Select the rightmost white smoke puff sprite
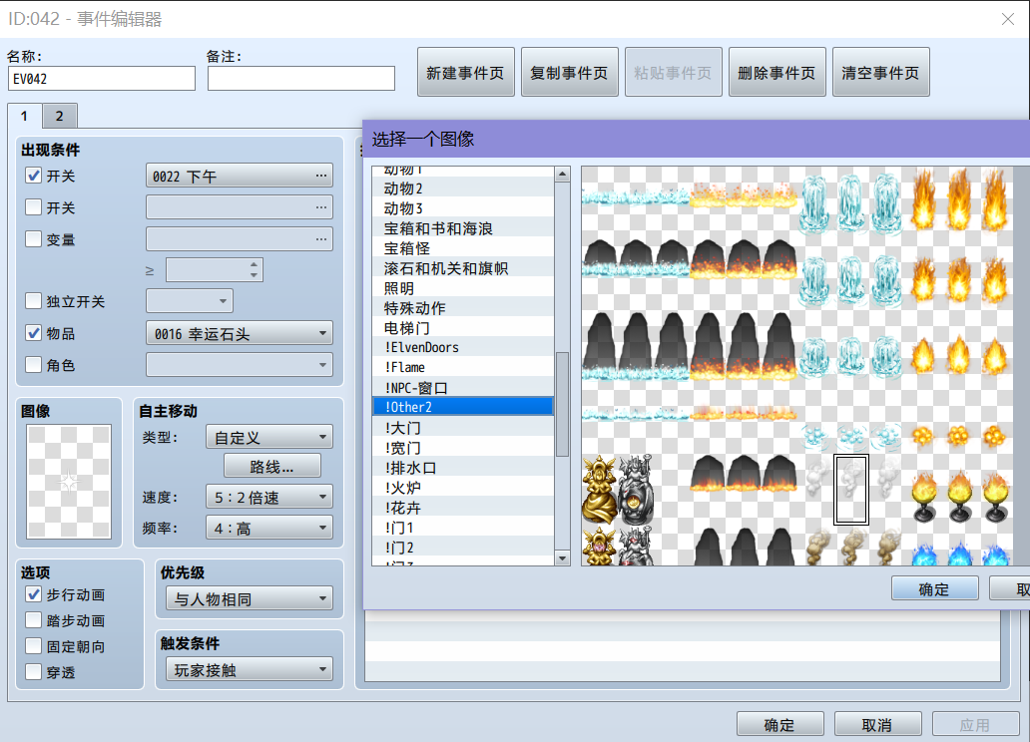The width and height of the screenshot is (1030, 742). [887, 478]
